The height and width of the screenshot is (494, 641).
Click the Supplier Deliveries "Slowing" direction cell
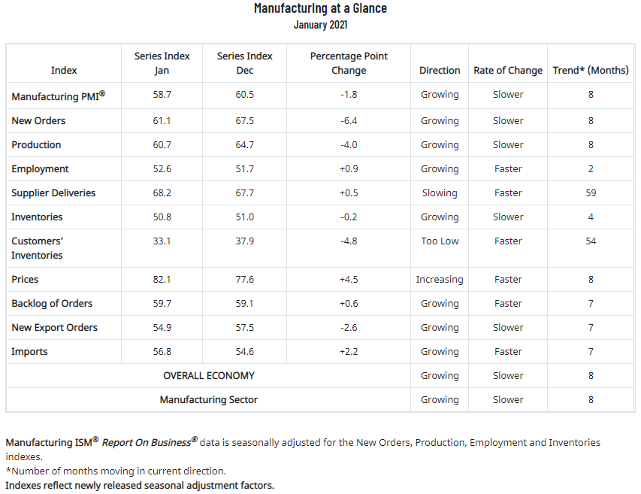tap(440, 192)
